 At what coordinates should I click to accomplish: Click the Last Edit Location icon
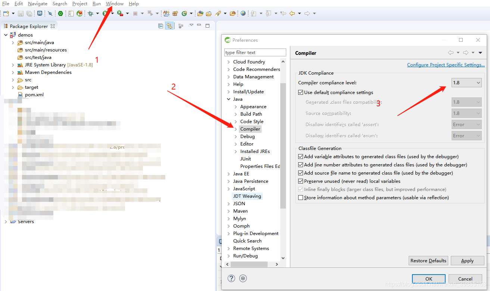pos(283,13)
